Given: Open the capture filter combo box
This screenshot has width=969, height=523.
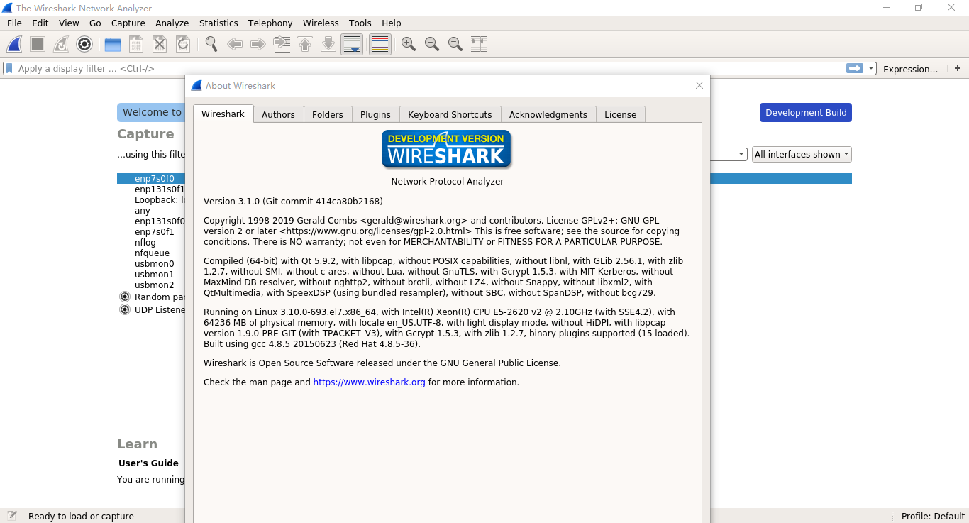Looking at the screenshot, I should click(741, 154).
